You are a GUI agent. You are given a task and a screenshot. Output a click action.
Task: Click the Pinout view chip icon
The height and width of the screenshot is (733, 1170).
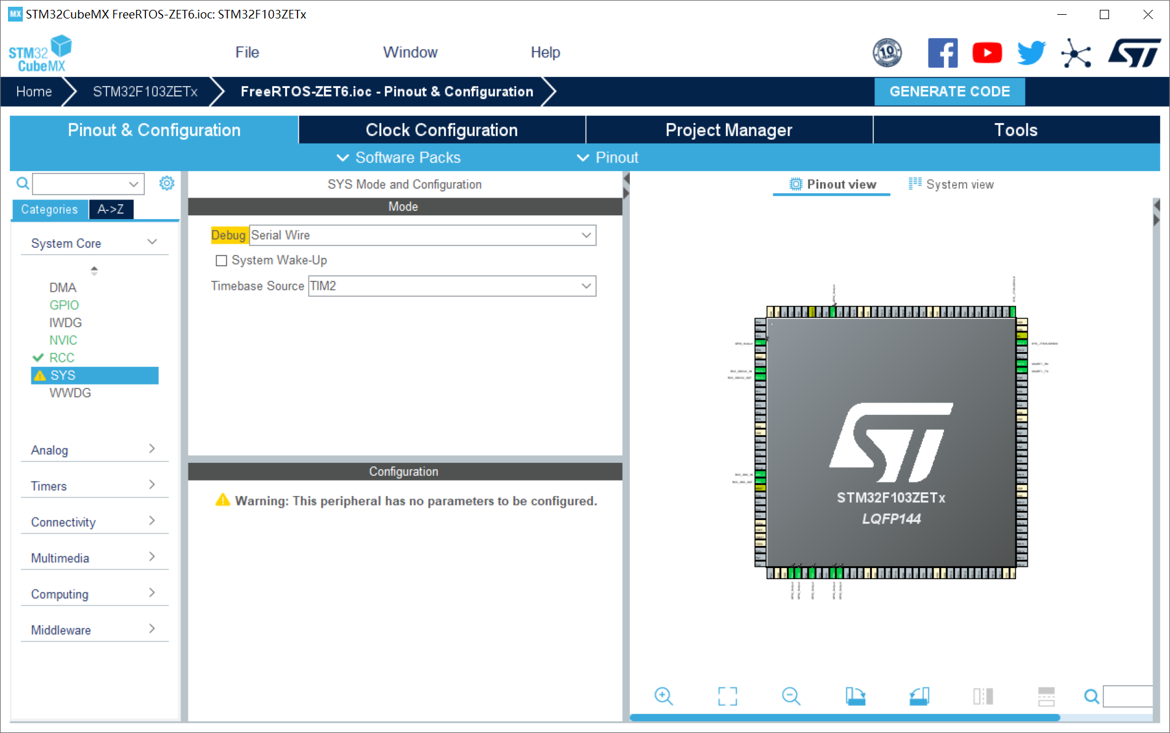click(796, 184)
